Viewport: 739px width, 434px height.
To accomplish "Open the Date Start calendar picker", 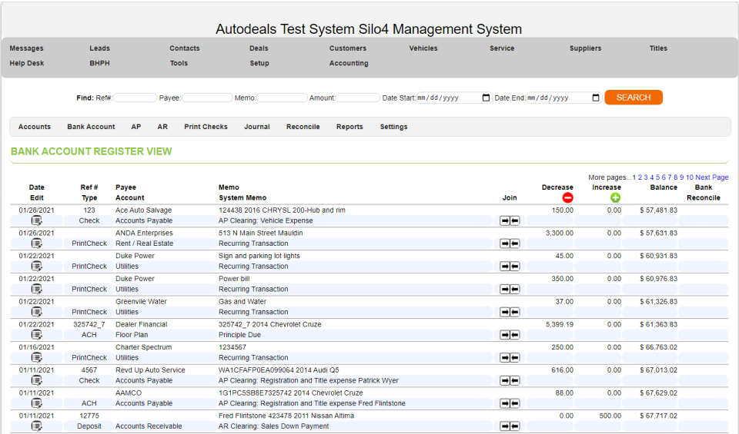I will point(486,98).
